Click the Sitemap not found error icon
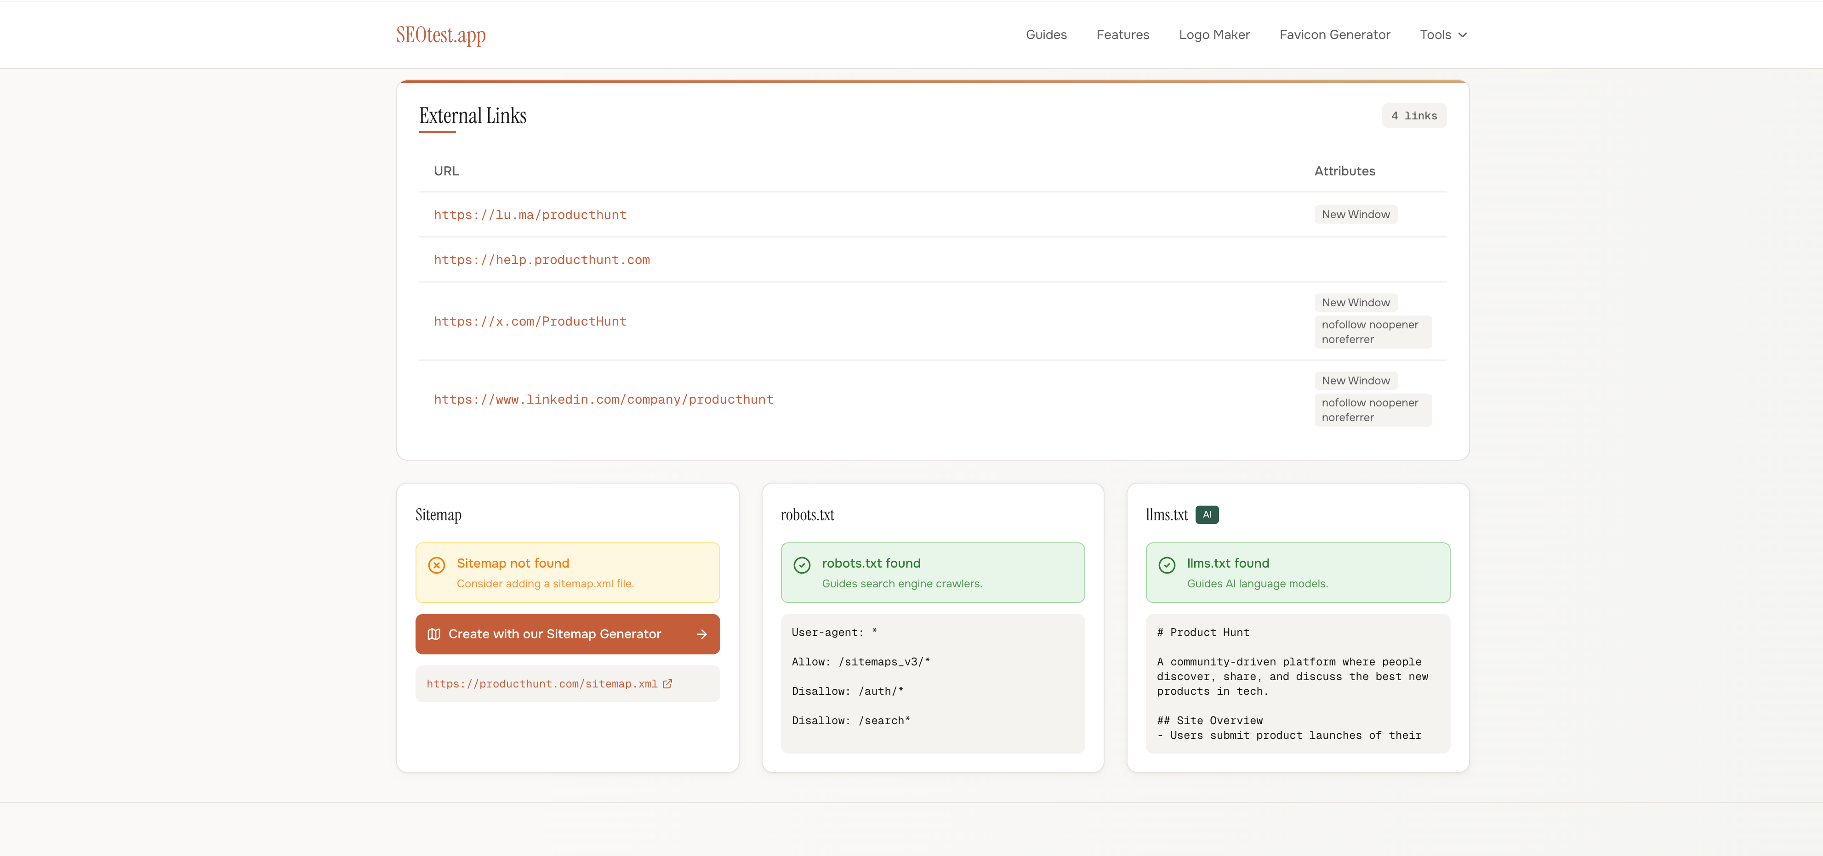 click(437, 565)
